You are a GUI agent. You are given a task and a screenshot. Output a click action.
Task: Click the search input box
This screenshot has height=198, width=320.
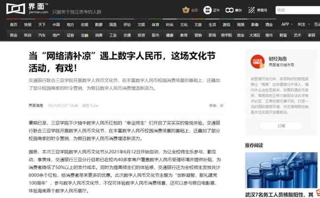pyautogui.click(x=297, y=10)
